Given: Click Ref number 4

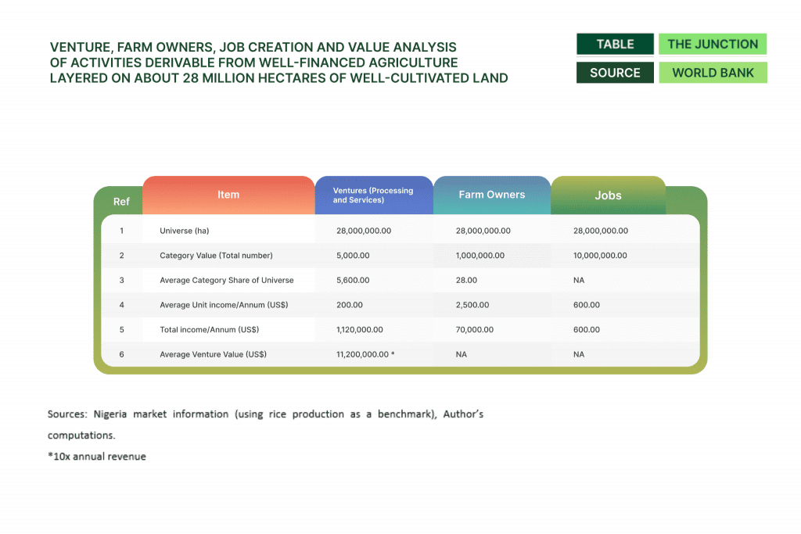Looking at the screenshot, I should [x=121, y=305].
